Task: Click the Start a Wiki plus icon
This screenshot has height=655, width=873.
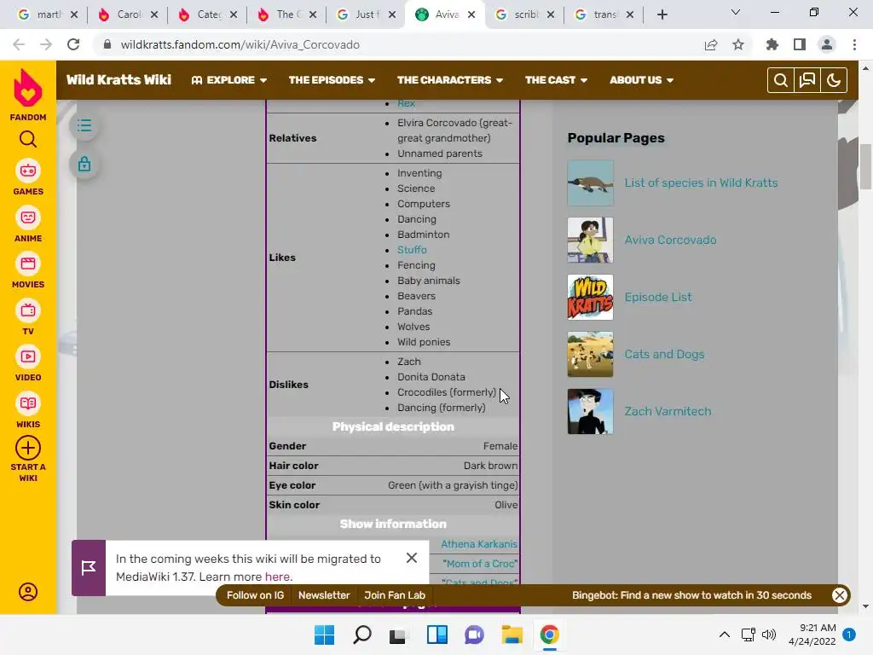Action: coord(28,448)
